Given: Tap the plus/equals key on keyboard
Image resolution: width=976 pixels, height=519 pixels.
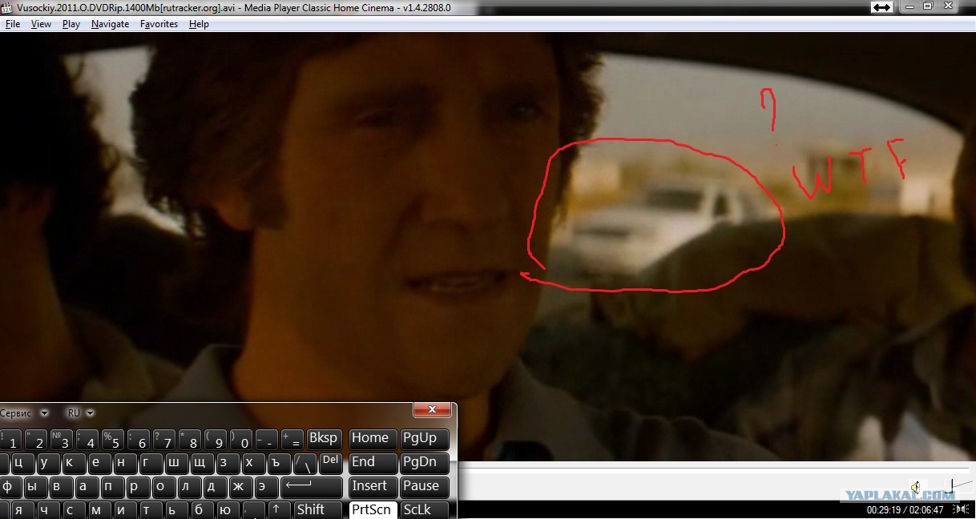Looking at the screenshot, I should [292, 440].
